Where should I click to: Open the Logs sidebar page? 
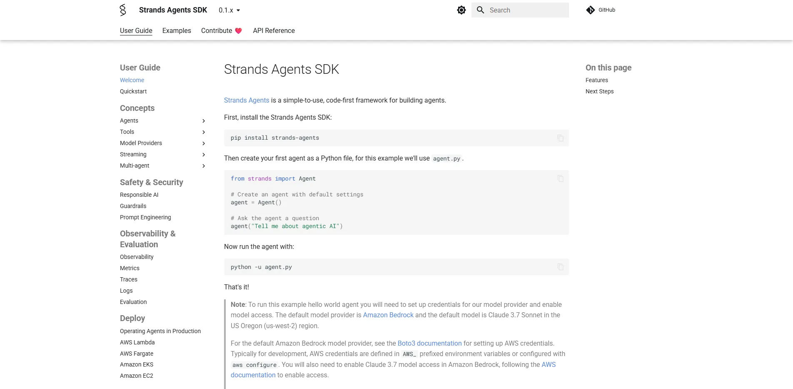(126, 291)
